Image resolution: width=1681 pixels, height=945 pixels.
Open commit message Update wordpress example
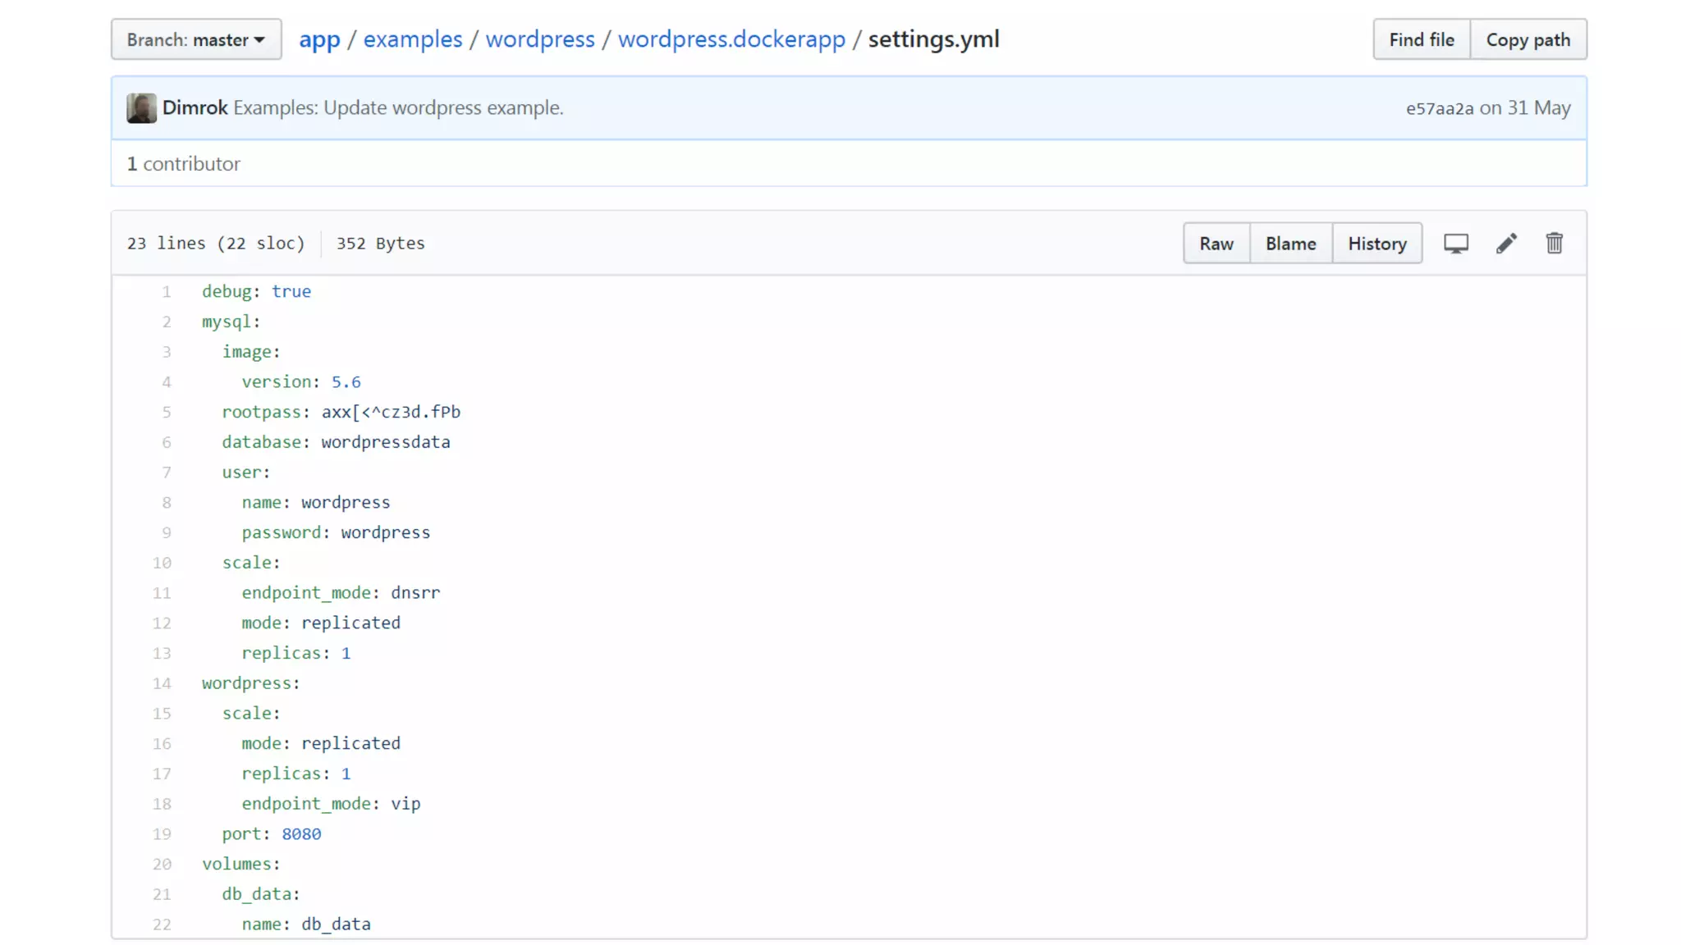tap(398, 107)
